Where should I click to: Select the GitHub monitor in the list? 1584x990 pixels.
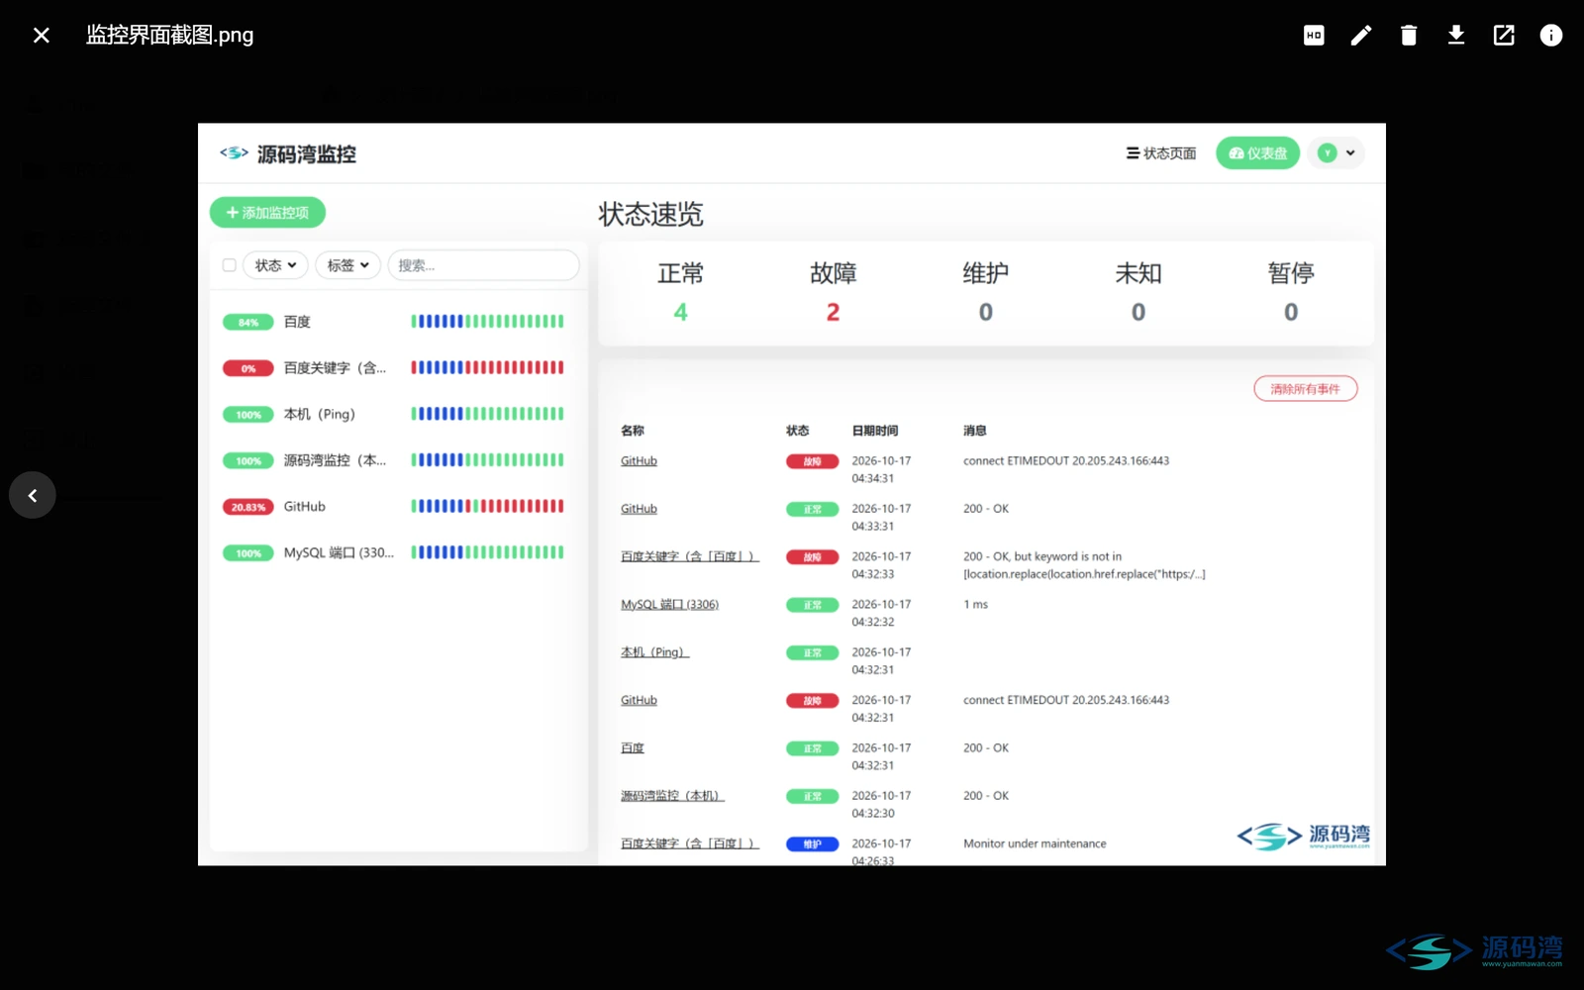tap(398, 507)
